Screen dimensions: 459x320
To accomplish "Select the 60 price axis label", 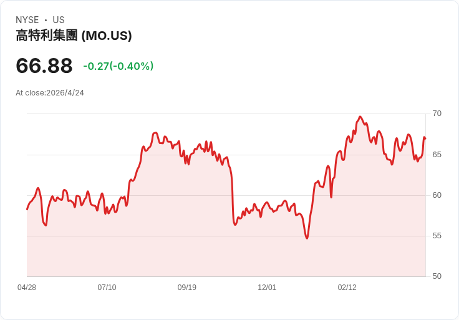I will click(x=437, y=195).
